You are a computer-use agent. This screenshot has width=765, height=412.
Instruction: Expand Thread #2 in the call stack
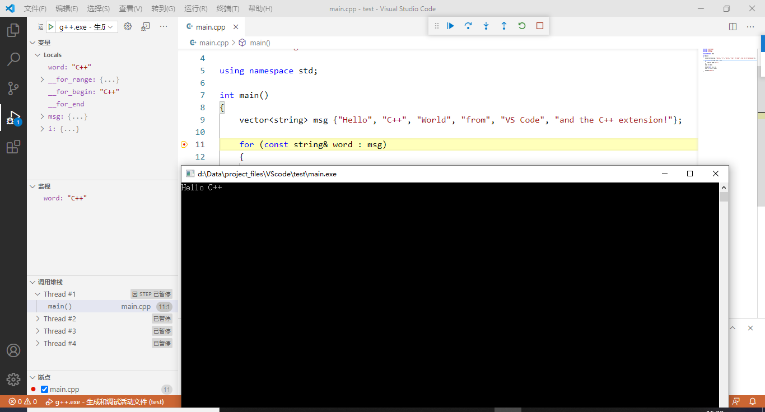[38, 318]
